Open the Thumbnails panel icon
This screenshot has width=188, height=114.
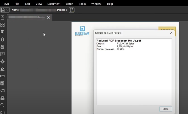[3, 25]
